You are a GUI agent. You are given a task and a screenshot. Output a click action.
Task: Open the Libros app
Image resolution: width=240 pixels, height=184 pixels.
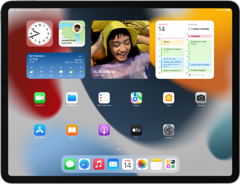[x=72, y=130]
